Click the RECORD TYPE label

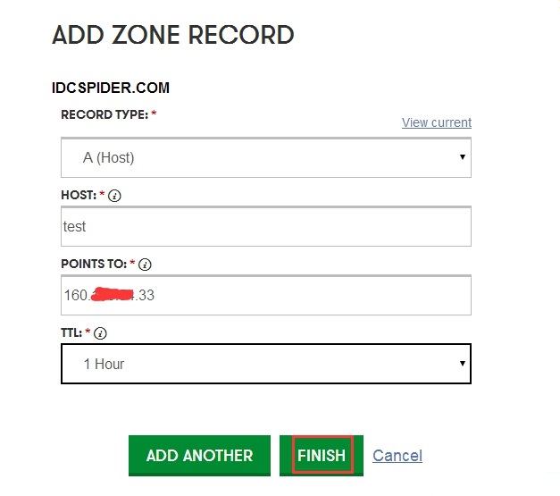pos(104,114)
